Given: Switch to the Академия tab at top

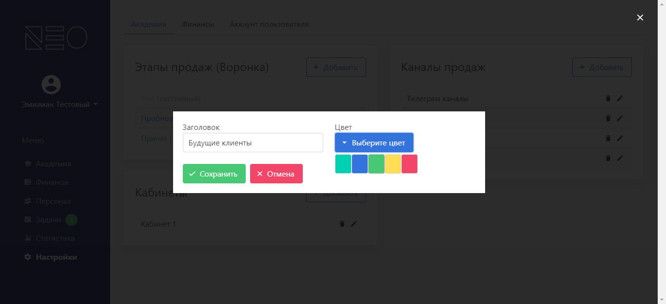Looking at the screenshot, I should [149, 24].
